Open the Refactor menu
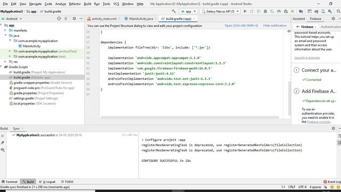The width and height of the screenshot is (341, 192). click(75, 4)
